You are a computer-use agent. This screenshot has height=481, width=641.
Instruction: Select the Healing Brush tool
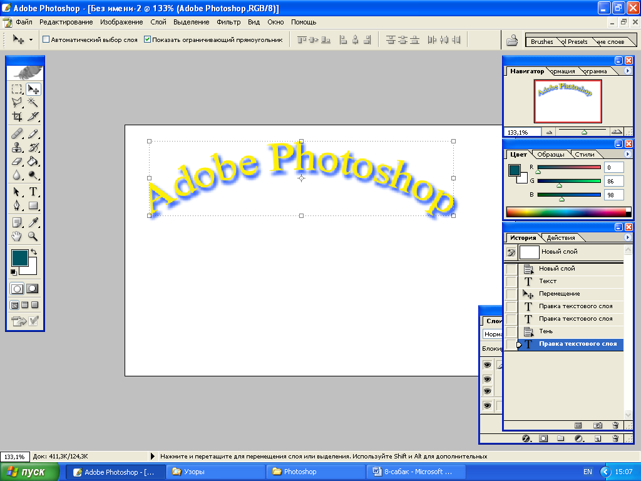tap(17, 133)
